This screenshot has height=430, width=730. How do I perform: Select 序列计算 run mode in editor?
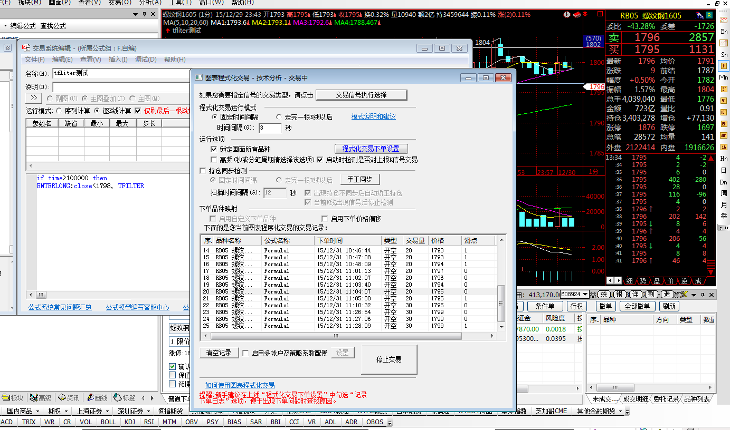click(x=59, y=111)
